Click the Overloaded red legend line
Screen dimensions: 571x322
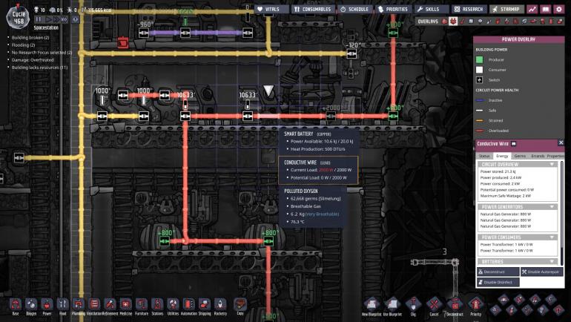(x=480, y=131)
